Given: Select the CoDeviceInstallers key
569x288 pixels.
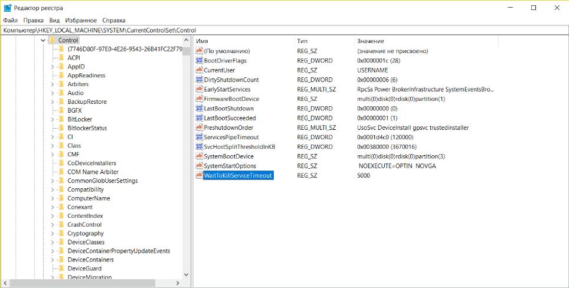Looking at the screenshot, I should point(92,163).
